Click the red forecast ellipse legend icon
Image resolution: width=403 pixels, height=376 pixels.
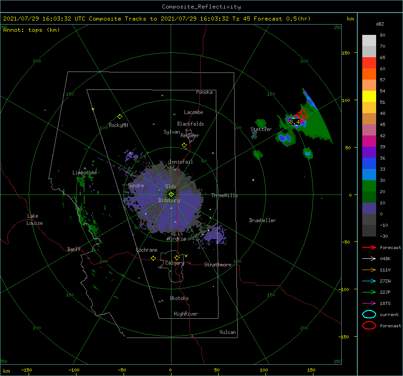(x=369, y=325)
